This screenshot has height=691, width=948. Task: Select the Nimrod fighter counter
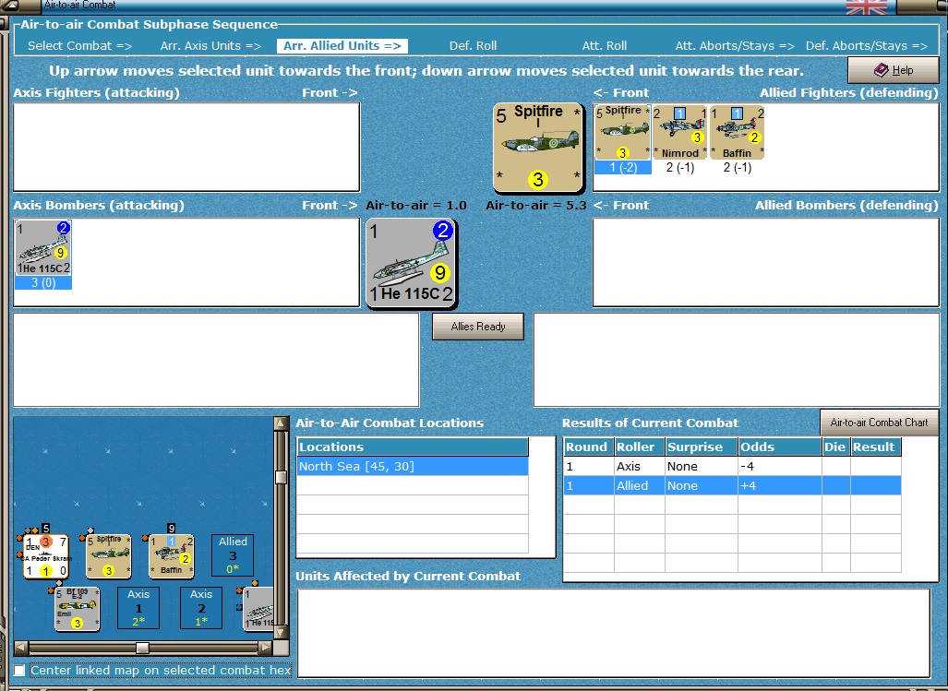pyautogui.click(x=679, y=132)
